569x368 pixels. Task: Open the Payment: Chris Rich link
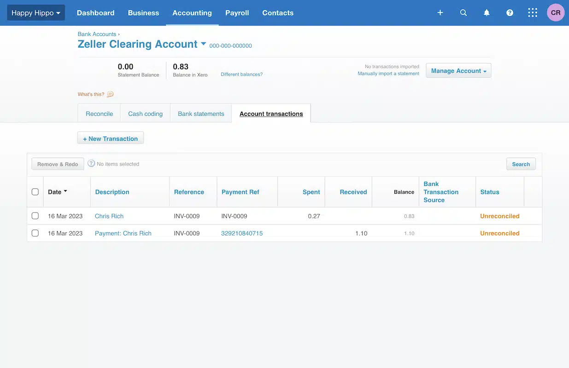tap(123, 233)
